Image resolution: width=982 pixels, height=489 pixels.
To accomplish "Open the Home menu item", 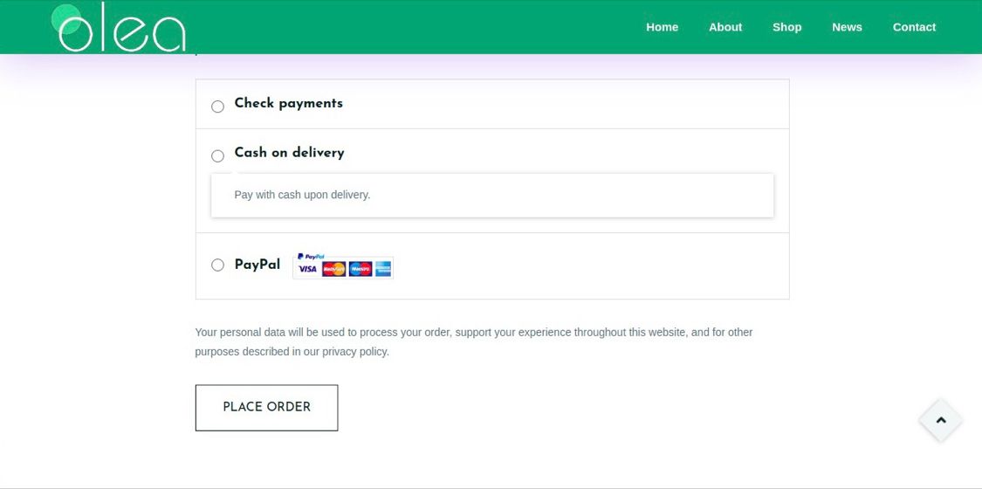I will click(x=662, y=27).
